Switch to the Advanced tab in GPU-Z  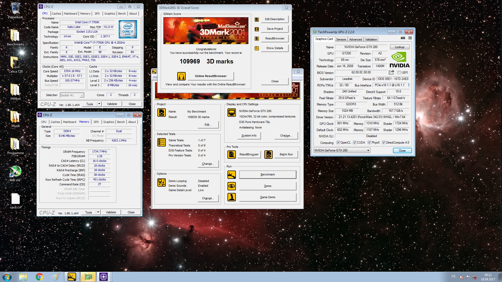(356, 39)
